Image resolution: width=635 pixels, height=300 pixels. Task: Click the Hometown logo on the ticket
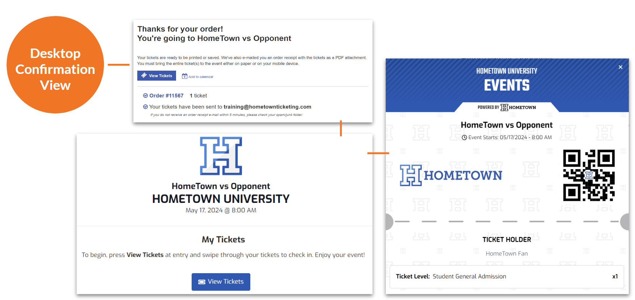pos(451,175)
